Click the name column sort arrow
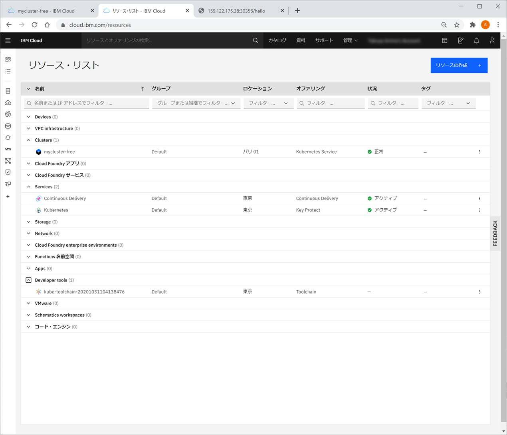The height and width of the screenshot is (435, 507). [143, 89]
